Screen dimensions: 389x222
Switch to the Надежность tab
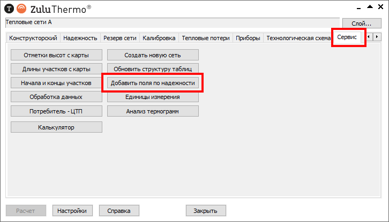tap(80, 38)
